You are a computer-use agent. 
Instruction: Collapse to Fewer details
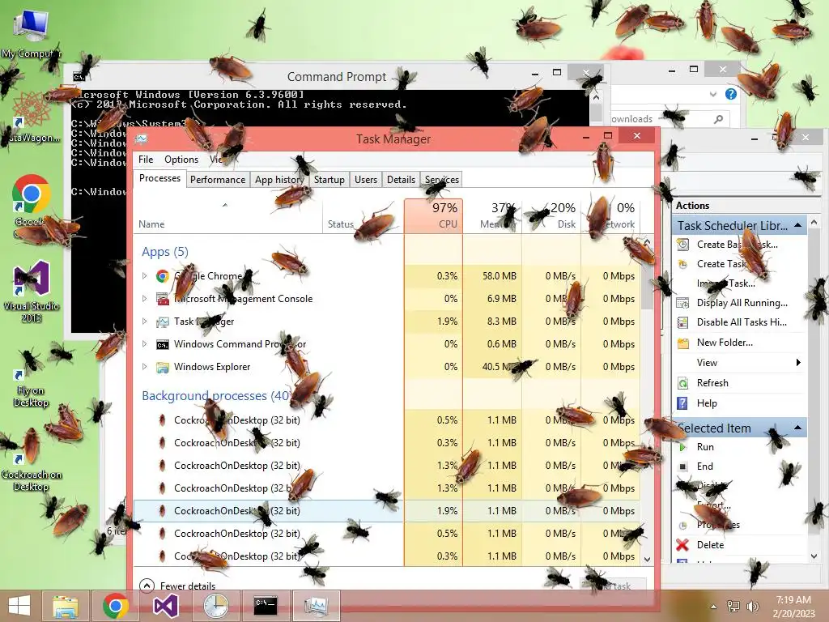tap(177, 586)
